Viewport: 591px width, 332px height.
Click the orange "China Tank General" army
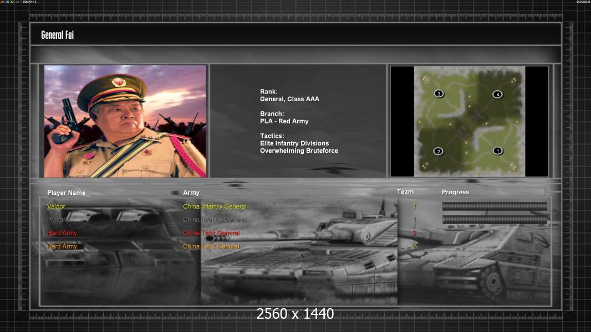pyautogui.click(x=211, y=247)
